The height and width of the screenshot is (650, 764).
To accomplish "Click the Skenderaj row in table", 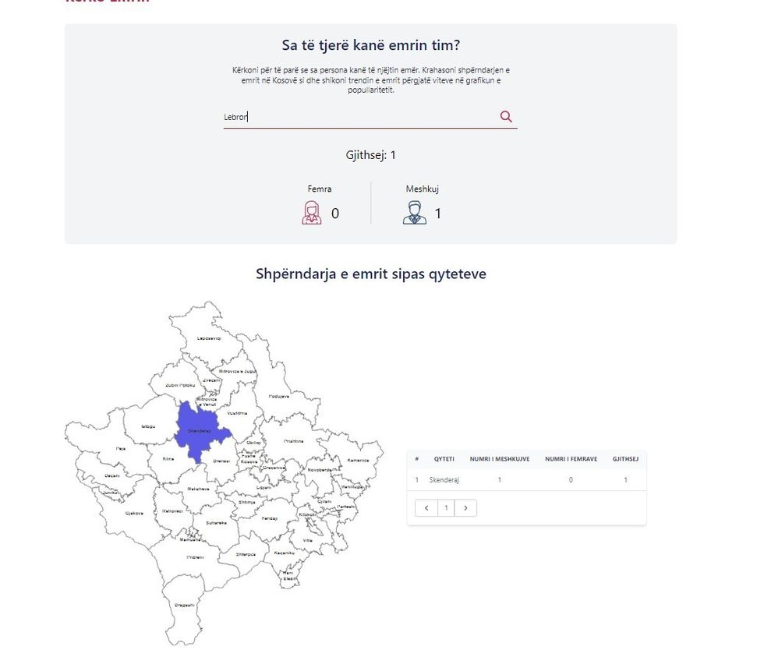I will 444,480.
